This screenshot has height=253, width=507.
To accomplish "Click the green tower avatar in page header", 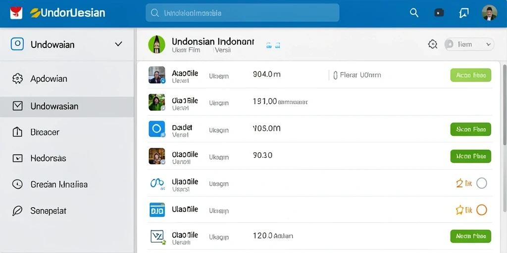I will [156, 44].
